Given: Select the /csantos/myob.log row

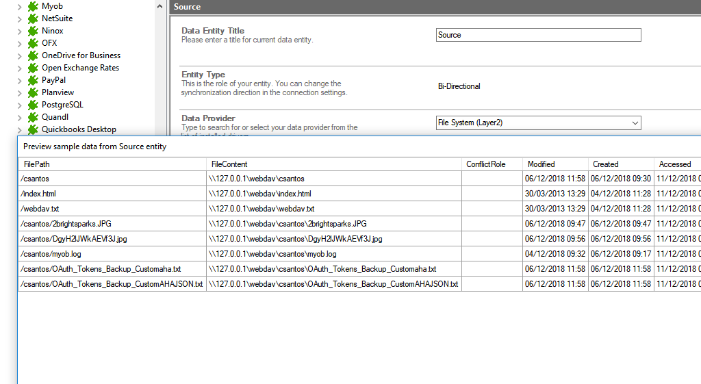Looking at the screenshot, I should click(112, 254).
